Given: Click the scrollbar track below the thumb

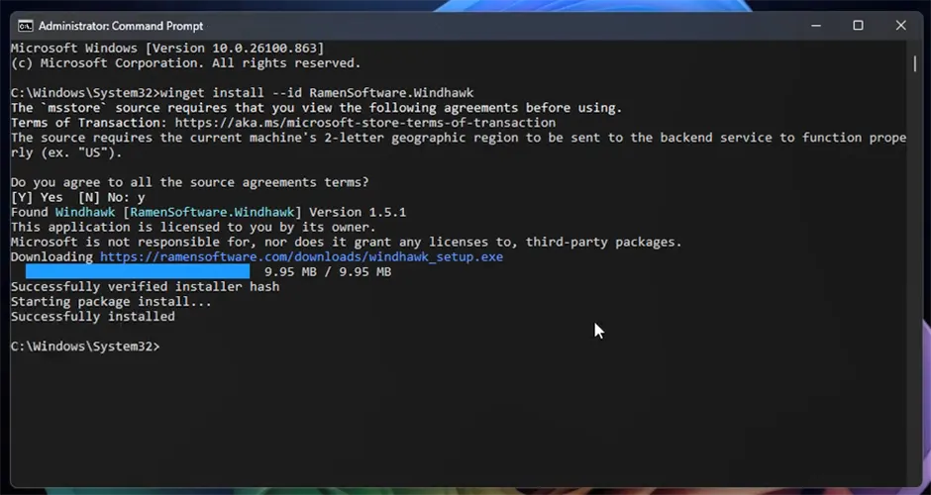Looking at the screenshot, I should click(x=914, y=297).
